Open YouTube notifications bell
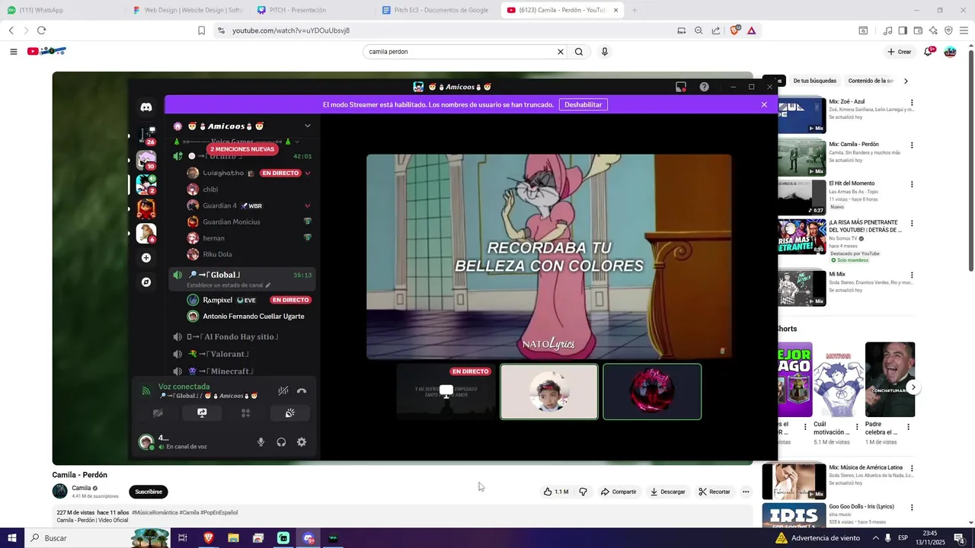Image resolution: width=975 pixels, height=548 pixels. point(929,52)
